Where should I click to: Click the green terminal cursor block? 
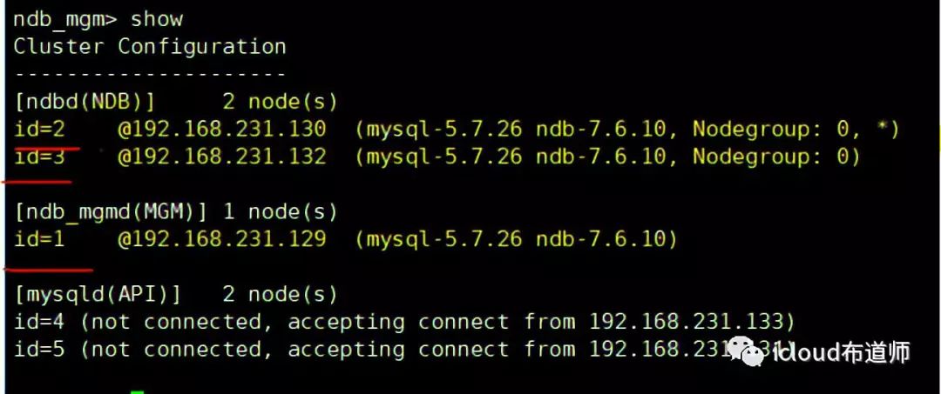point(137,391)
